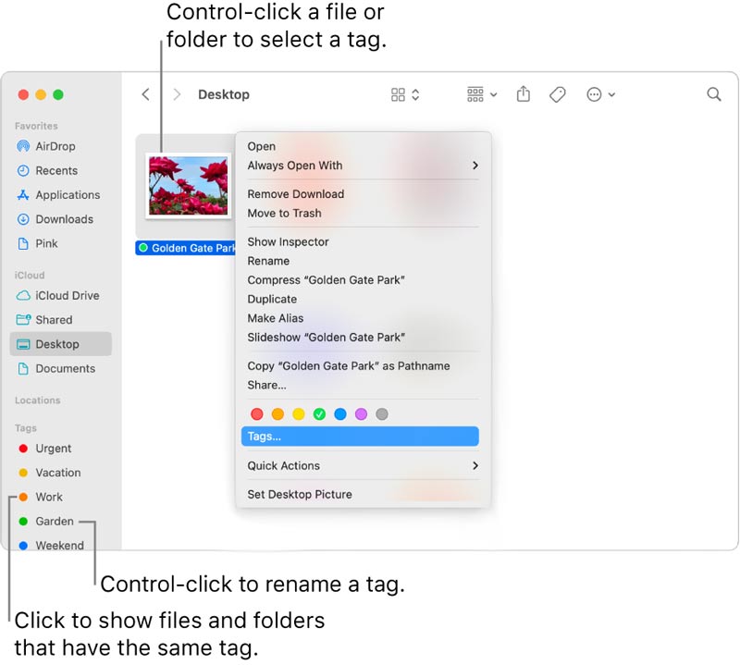Choose the highlighted Tags… item

(360, 437)
